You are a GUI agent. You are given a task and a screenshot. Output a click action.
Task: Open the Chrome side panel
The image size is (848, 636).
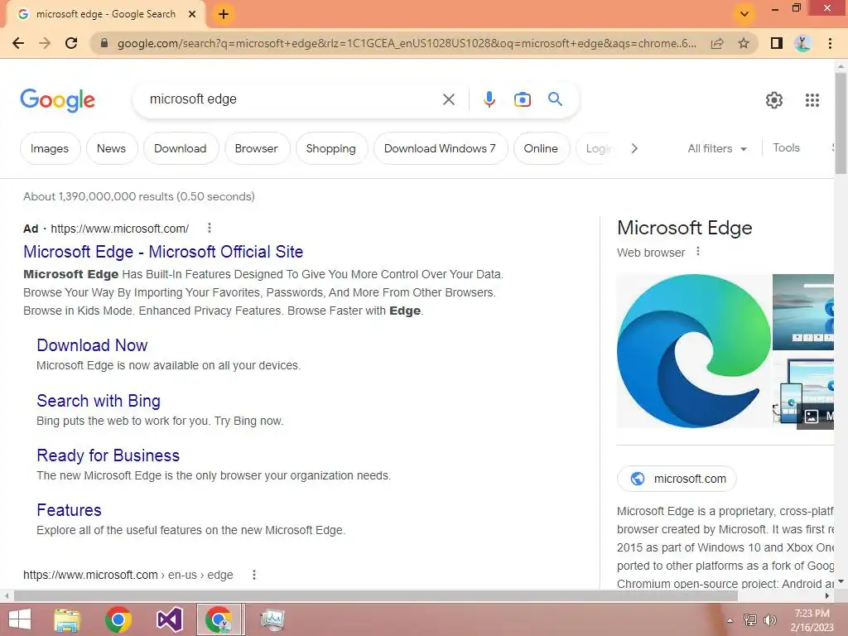point(777,43)
